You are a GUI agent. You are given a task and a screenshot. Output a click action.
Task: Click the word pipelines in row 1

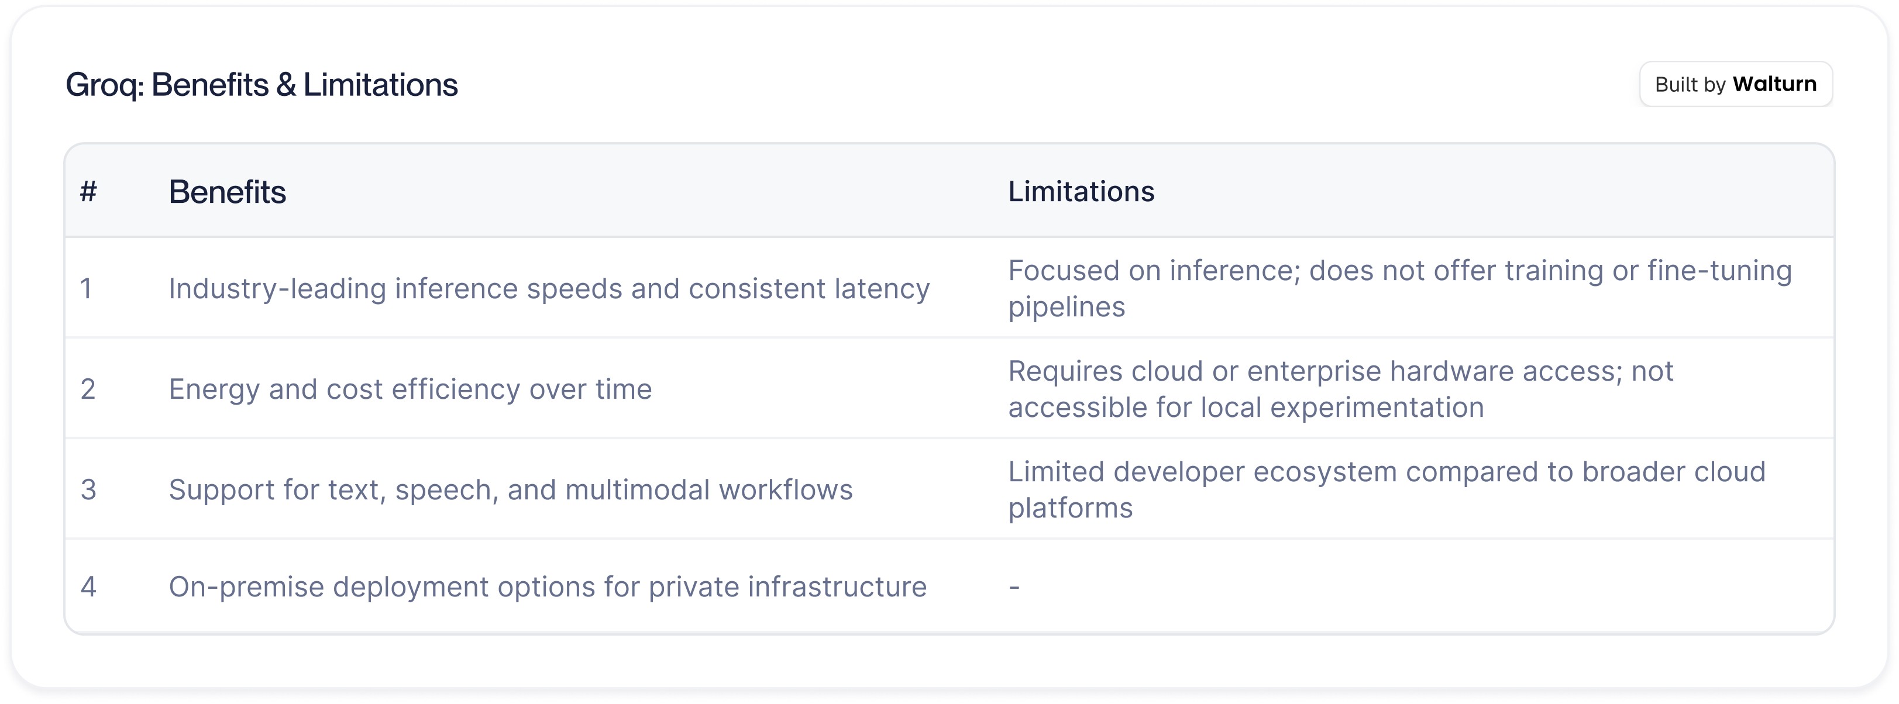pyautogui.click(x=1067, y=308)
